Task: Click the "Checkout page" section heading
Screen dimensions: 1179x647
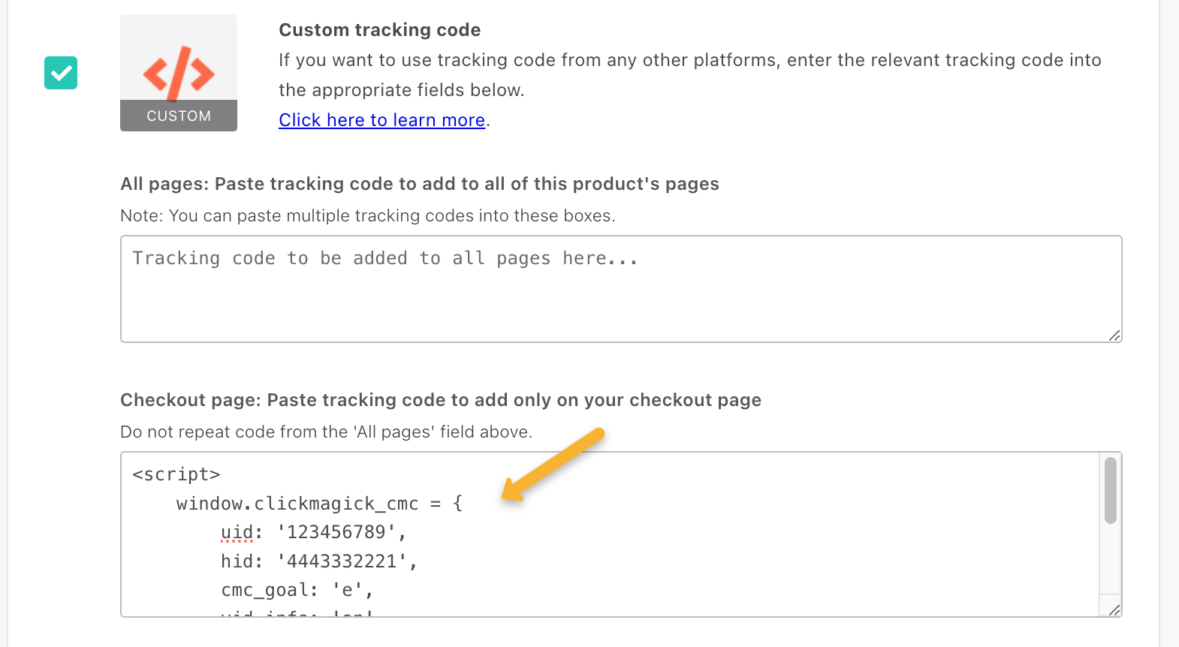Action: click(440, 400)
